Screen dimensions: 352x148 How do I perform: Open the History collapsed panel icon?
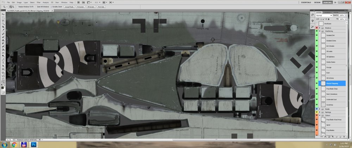click(313, 15)
